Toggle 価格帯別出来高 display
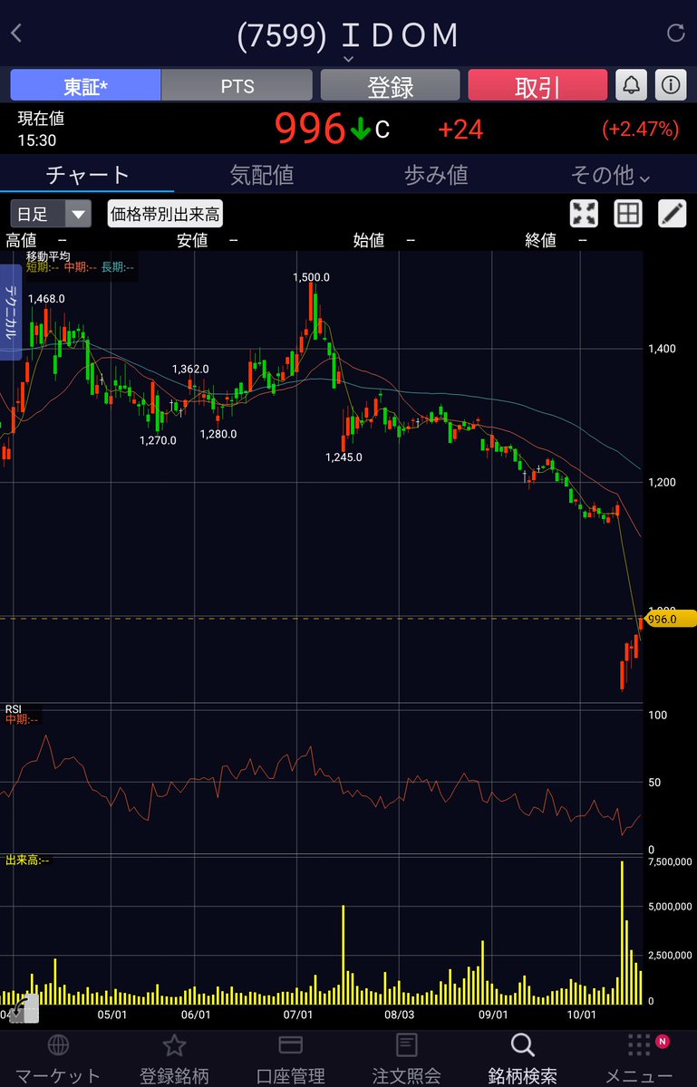This screenshot has height=1087, width=697. pyautogui.click(x=165, y=214)
